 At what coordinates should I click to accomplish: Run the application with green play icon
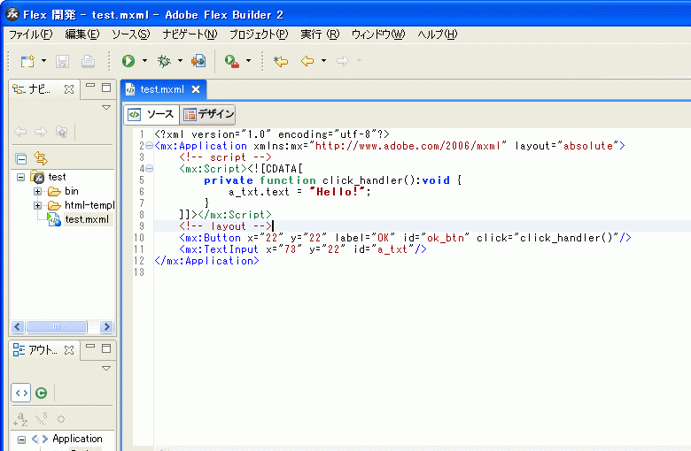pos(128,61)
